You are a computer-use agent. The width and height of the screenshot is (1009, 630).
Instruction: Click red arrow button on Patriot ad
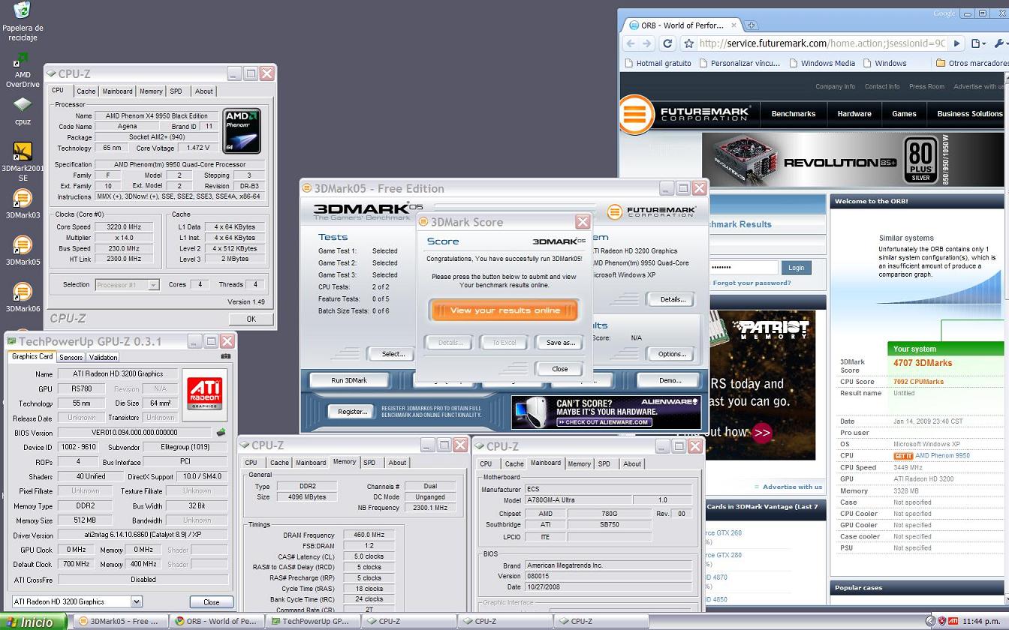click(762, 433)
